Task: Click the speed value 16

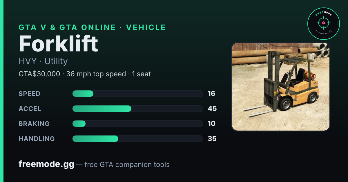Action: 211,94
